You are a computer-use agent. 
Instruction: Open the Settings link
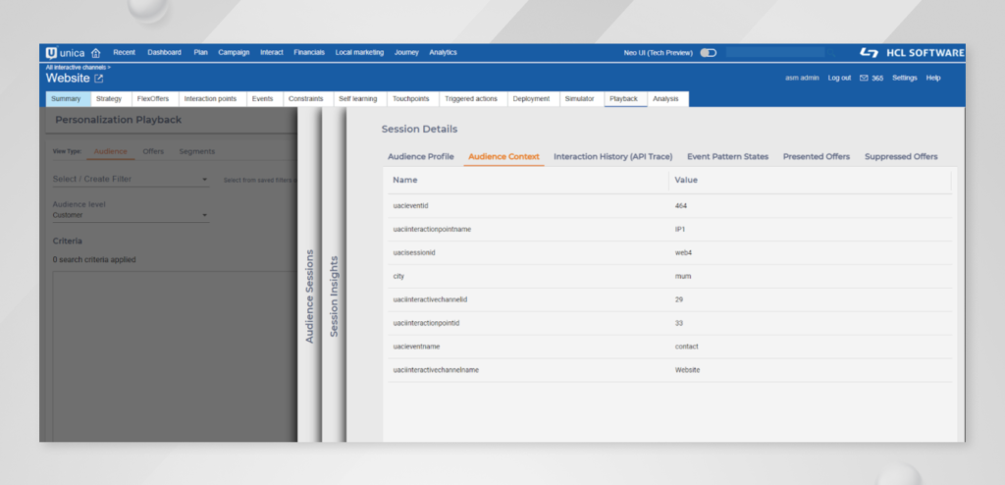coord(905,78)
